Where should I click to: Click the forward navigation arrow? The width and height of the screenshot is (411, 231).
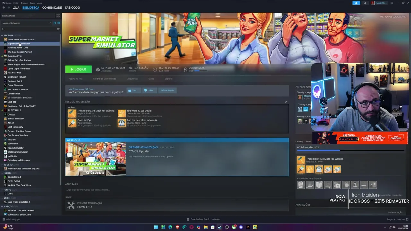pyautogui.click(x=8, y=7)
